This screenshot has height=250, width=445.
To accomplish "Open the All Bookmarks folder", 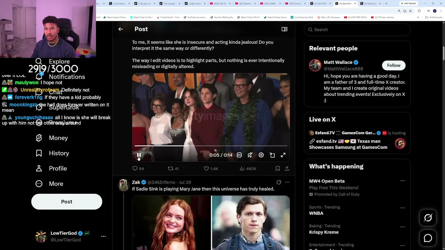I will point(434,17).
